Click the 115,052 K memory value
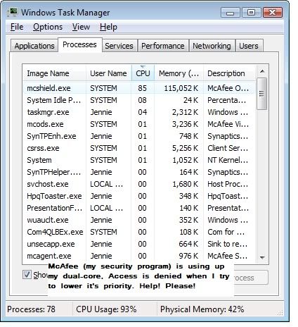The image size is (298, 327). pyautogui.click(x=181, y=88)
